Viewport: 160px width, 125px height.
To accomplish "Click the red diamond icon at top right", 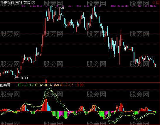I will tap(154, 3).
